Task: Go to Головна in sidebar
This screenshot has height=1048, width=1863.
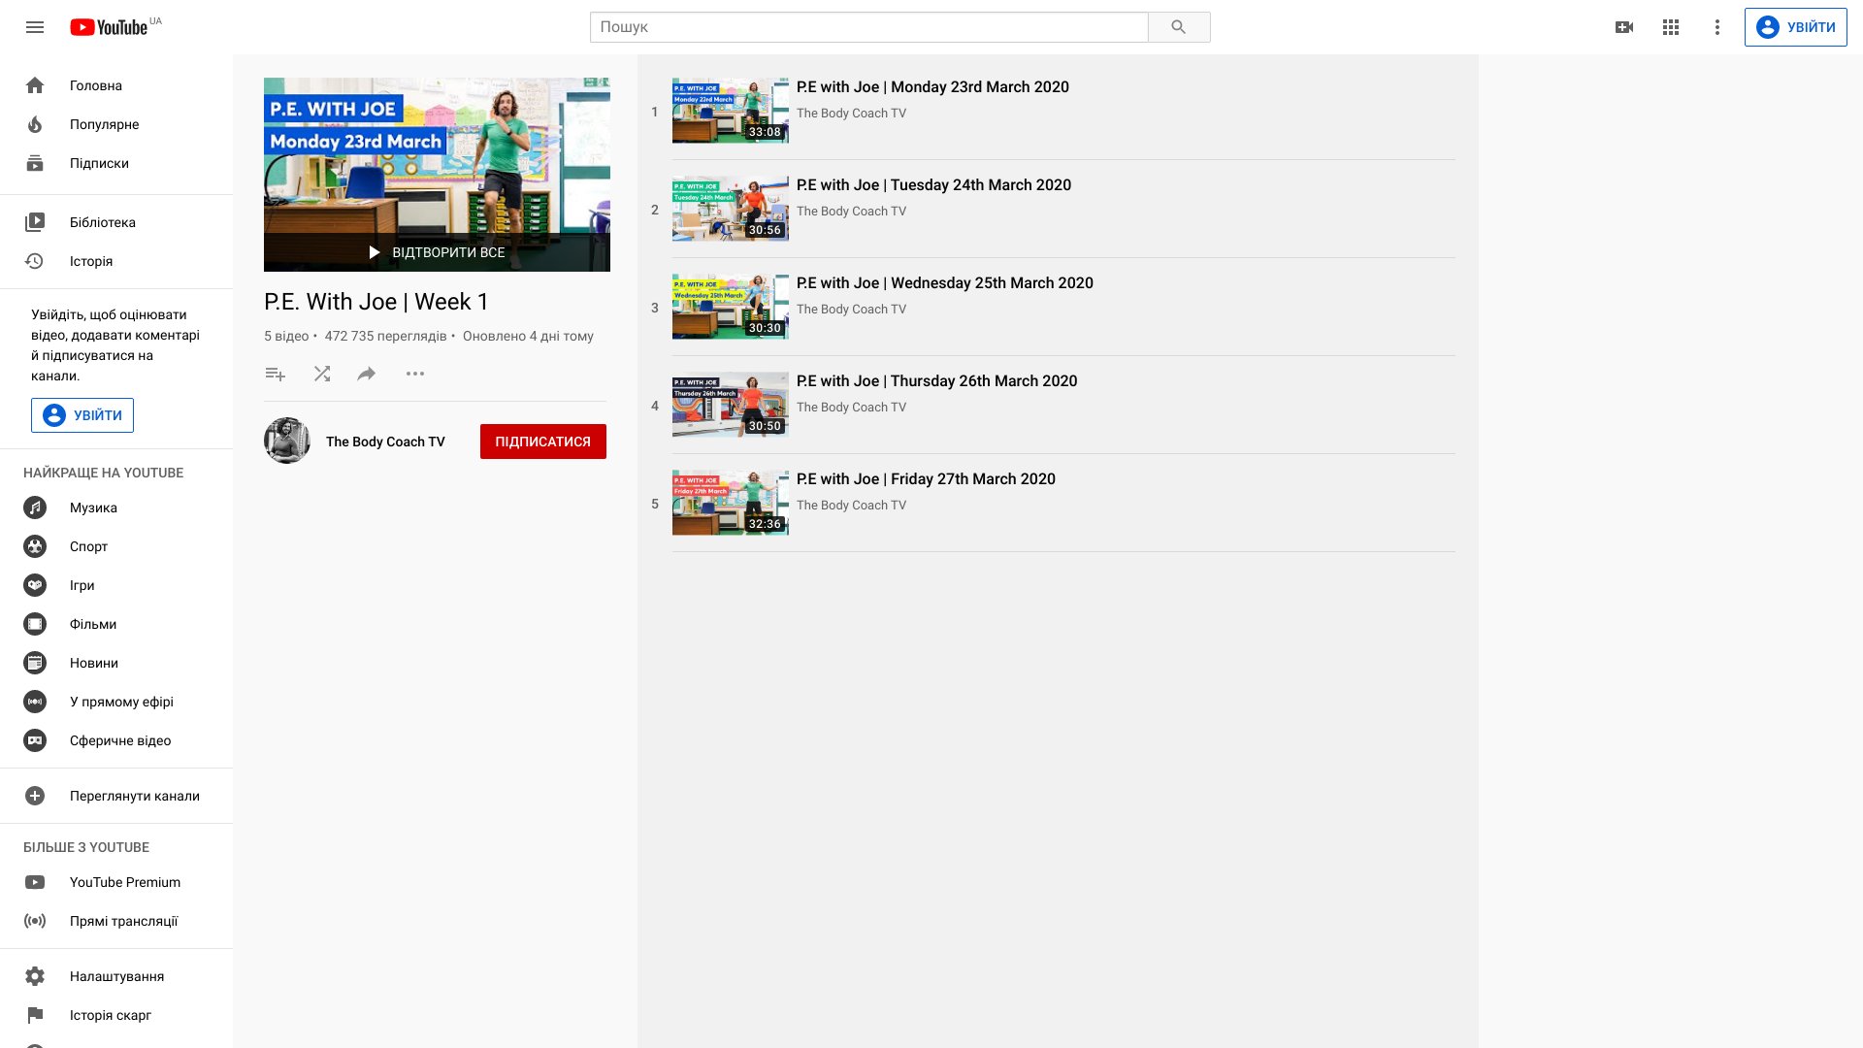Action: click(116, 85)
